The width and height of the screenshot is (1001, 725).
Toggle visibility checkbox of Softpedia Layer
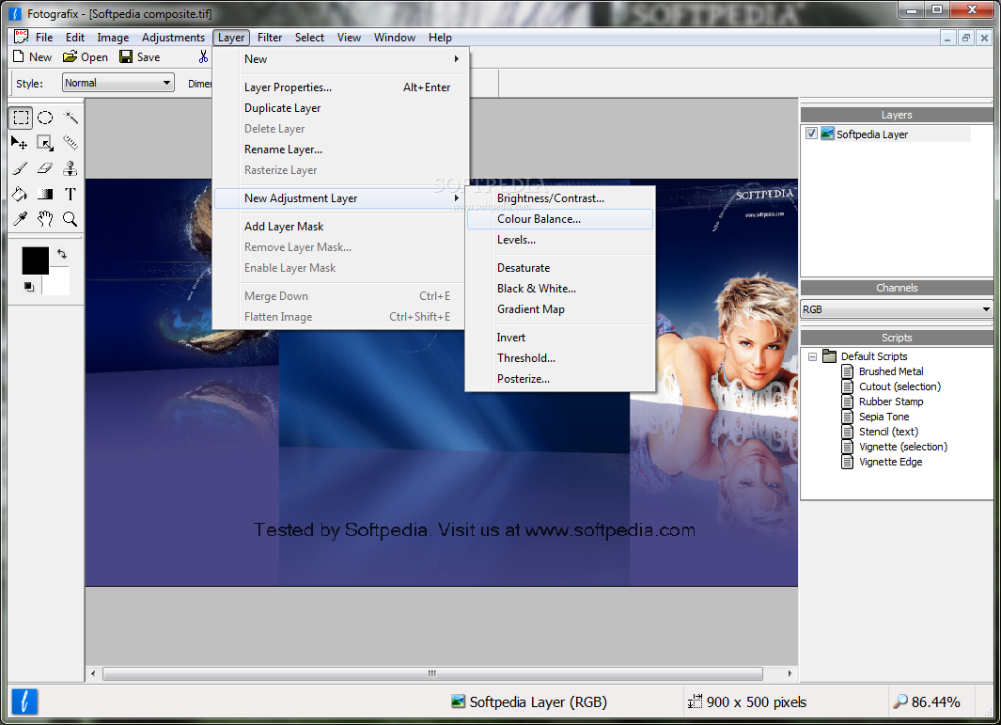pyautogui.click(x=811, y=134)
